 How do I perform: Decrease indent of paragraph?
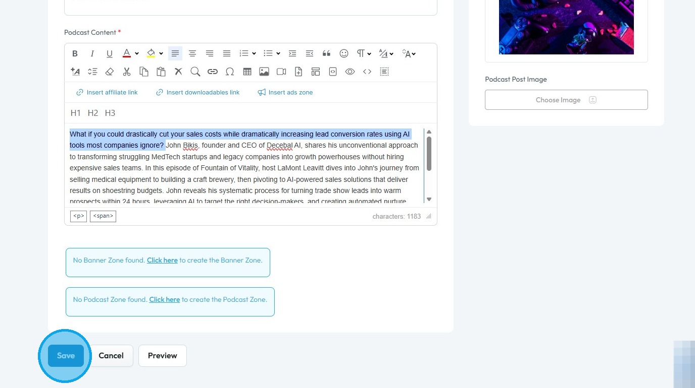pyautogui.click(x=310, y=53)
